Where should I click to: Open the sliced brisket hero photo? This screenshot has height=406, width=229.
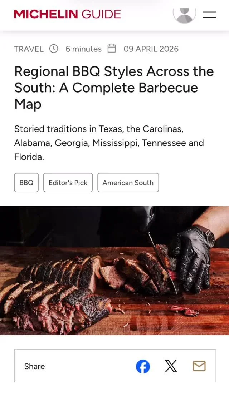(x=114, y=271)
